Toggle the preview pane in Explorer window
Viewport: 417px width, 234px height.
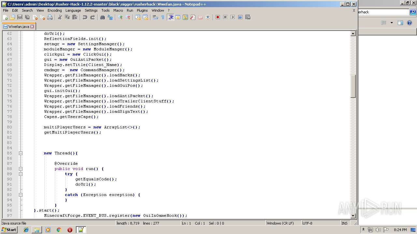click(400, 23)
